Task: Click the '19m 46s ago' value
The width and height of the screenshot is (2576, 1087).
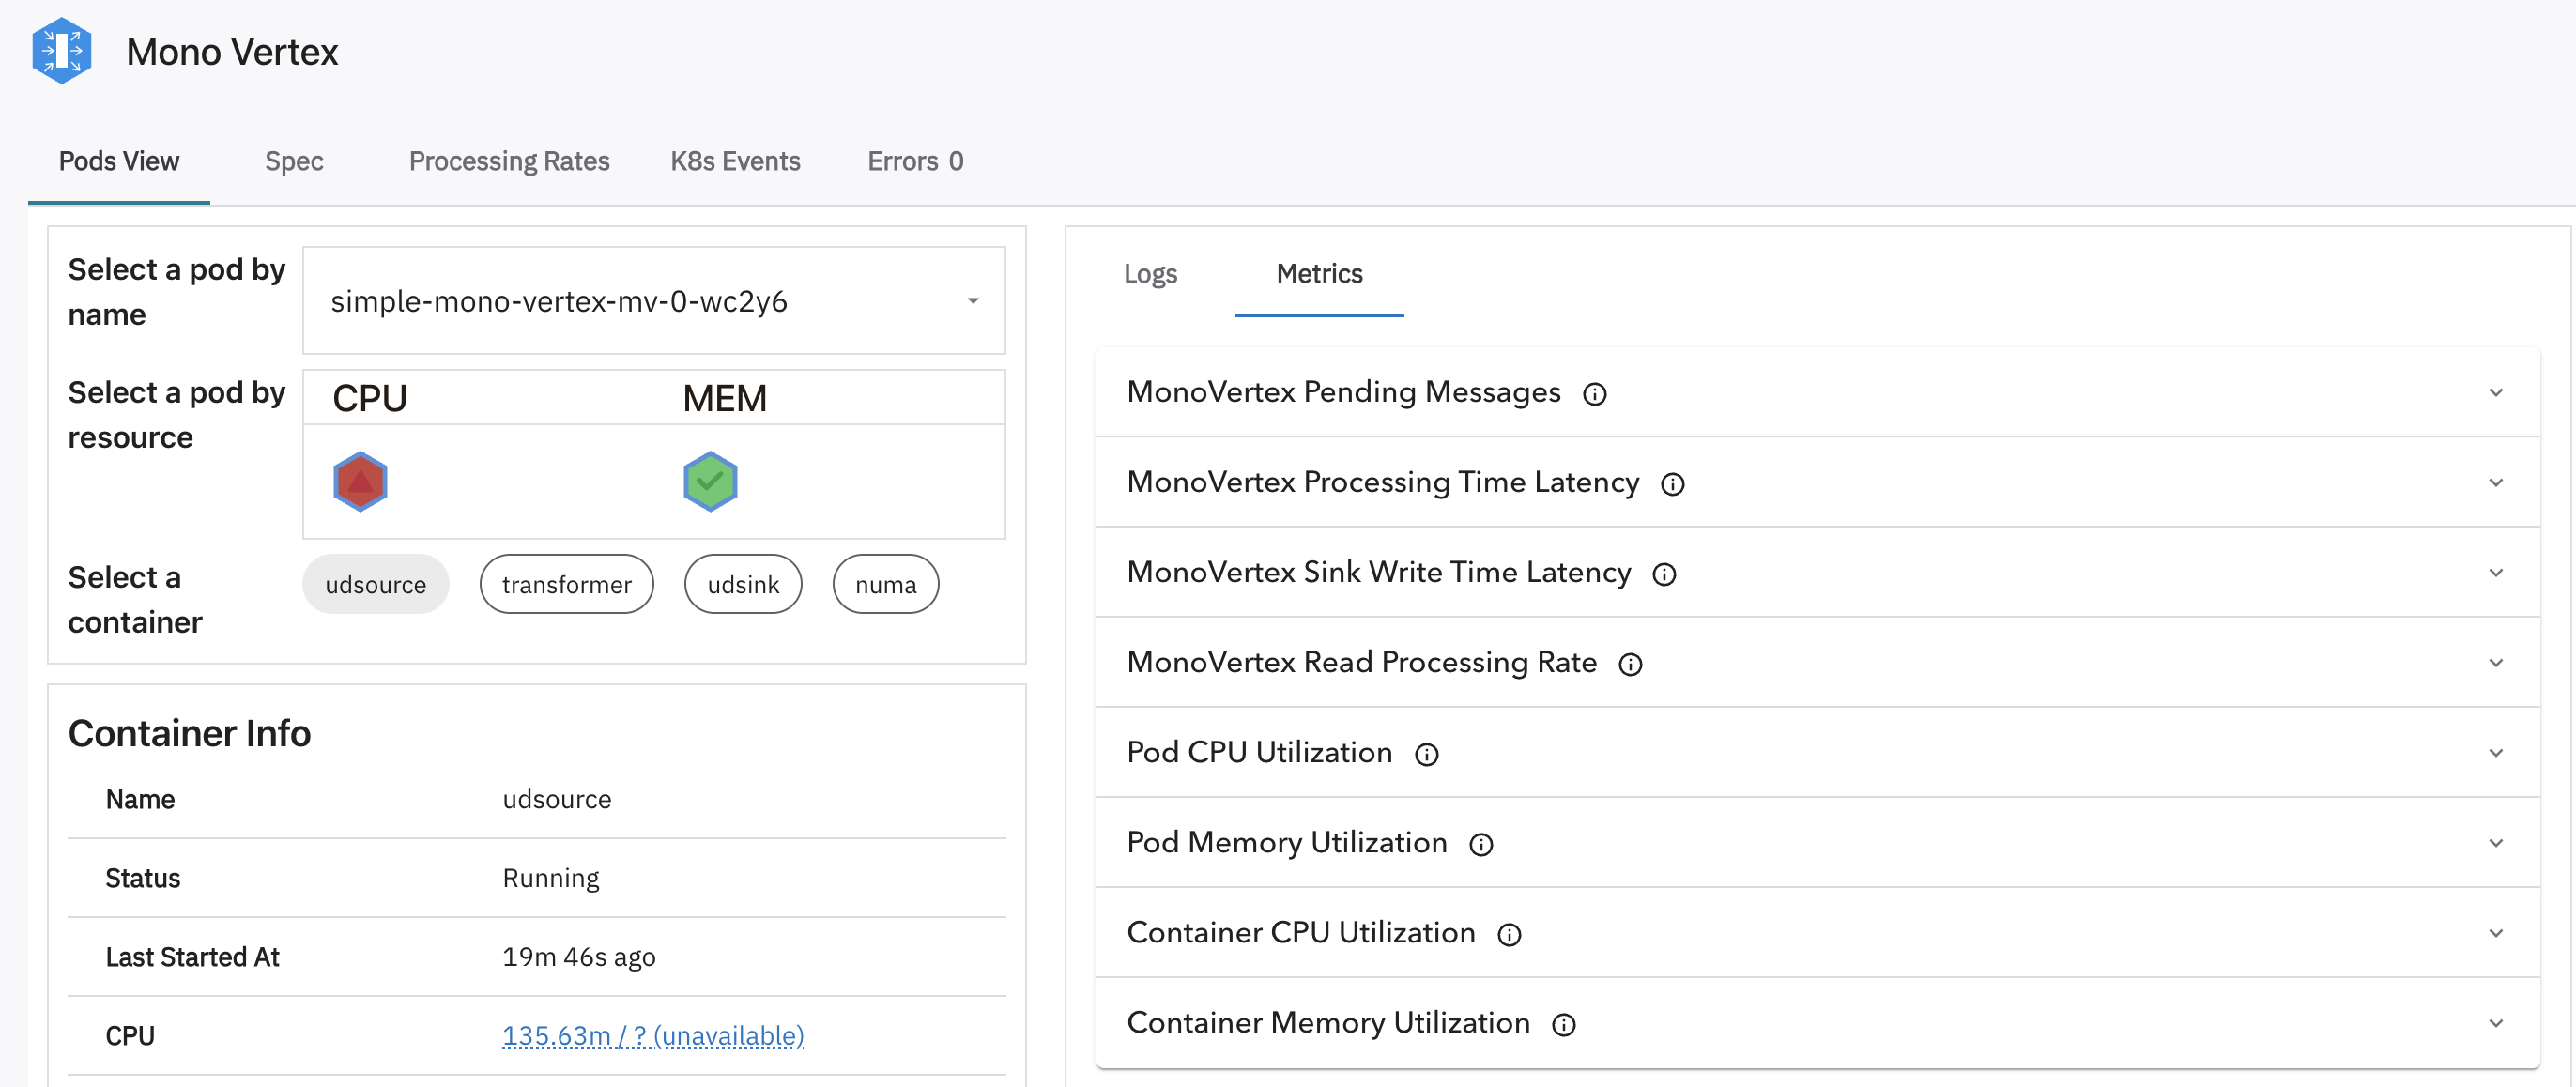Action: click(579, 957)
